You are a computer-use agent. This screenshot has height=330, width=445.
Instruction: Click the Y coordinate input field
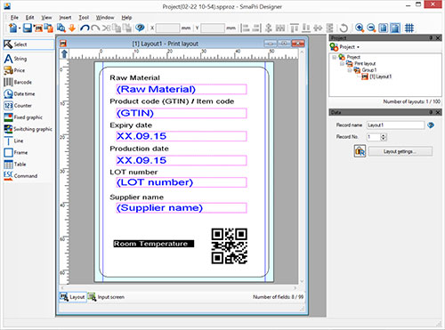(213, 28)
